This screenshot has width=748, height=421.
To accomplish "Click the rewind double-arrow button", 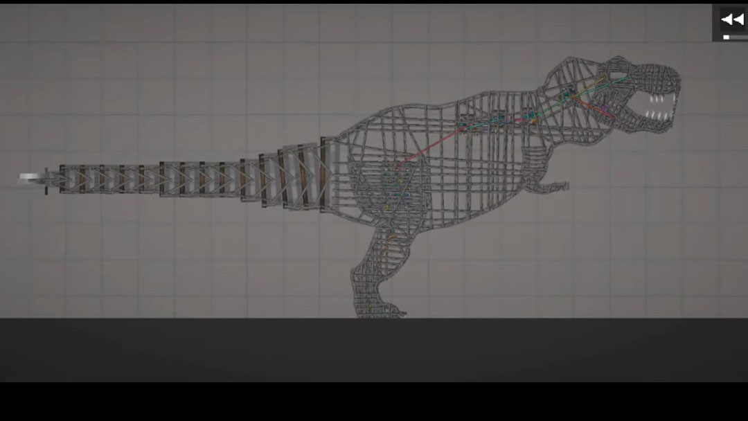I will 732,19.
